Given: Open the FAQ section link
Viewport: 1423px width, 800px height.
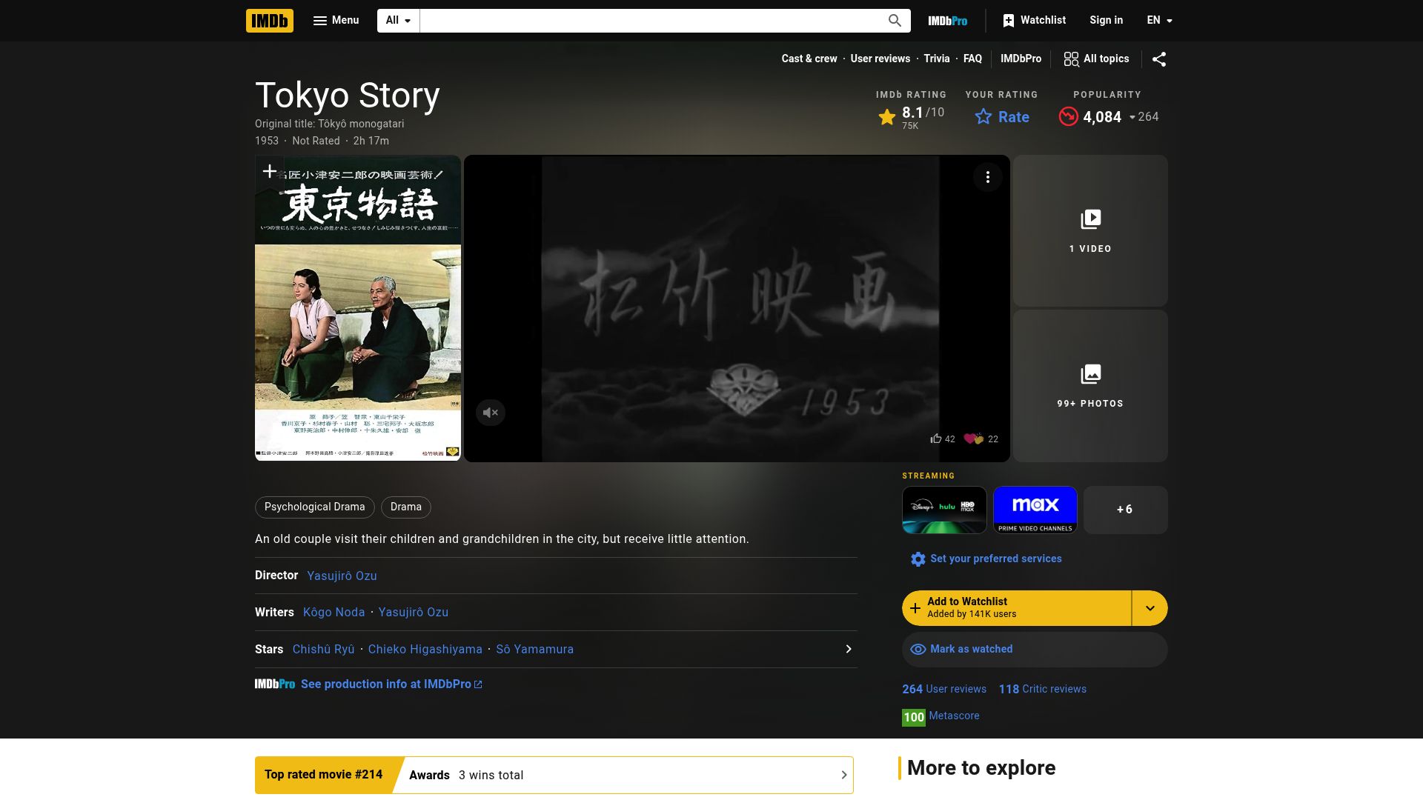Looking at the screenshot, I should 972,59.
